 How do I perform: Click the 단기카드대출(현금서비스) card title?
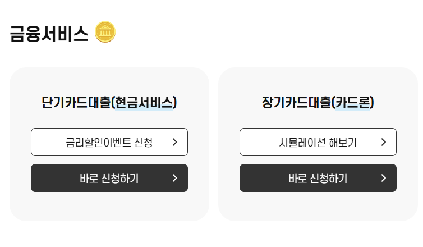109,102
